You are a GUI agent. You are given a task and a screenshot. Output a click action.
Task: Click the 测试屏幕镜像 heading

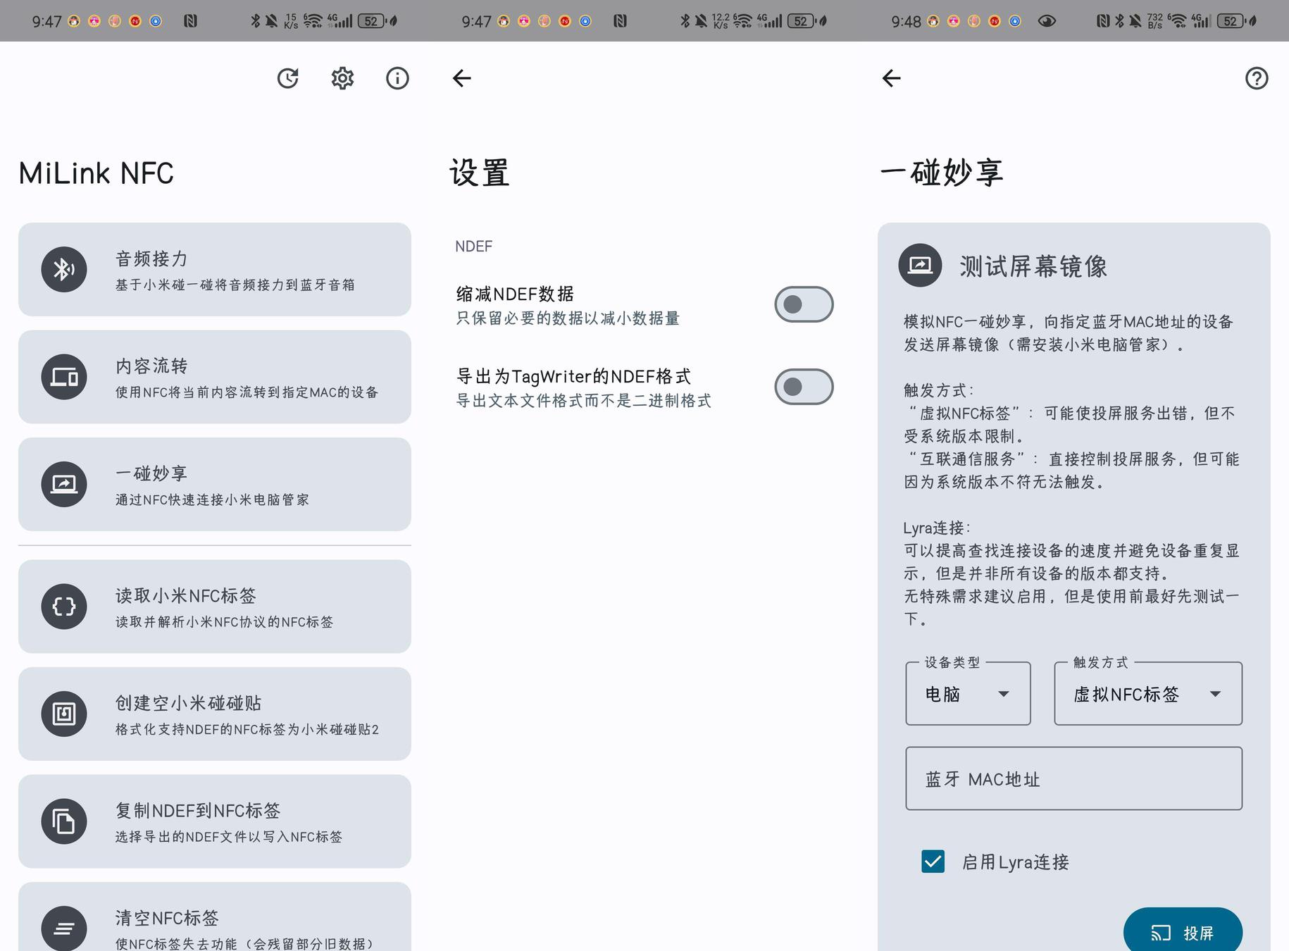(1033, 266)
